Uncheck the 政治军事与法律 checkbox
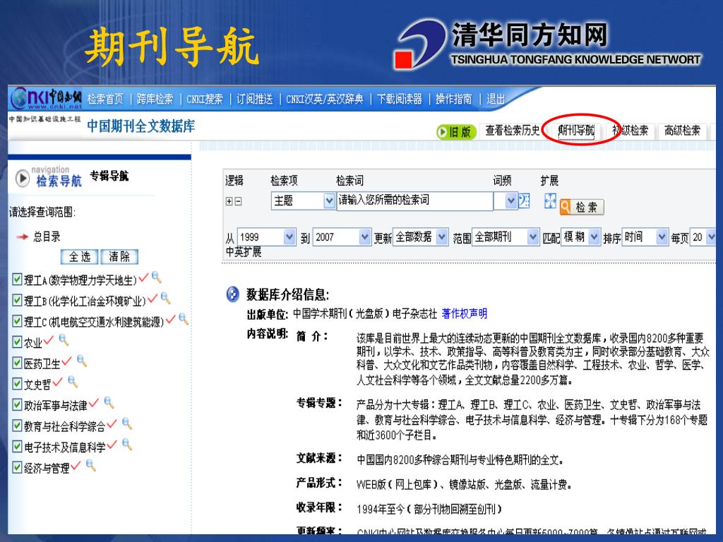This screenshot has height=542, width=723. click(x=17, y=404)
